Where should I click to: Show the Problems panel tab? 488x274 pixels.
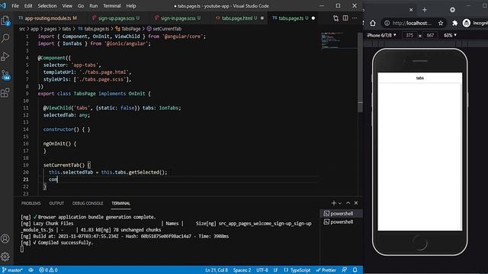30,203
